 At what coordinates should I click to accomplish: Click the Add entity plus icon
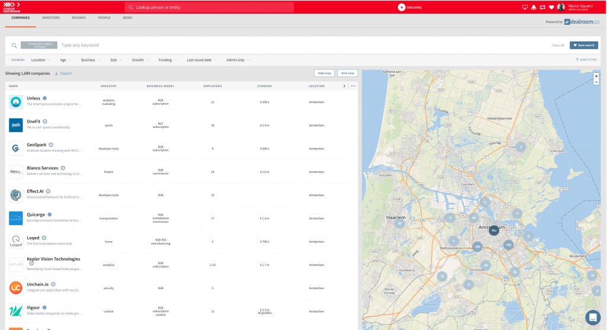(401, 7)
